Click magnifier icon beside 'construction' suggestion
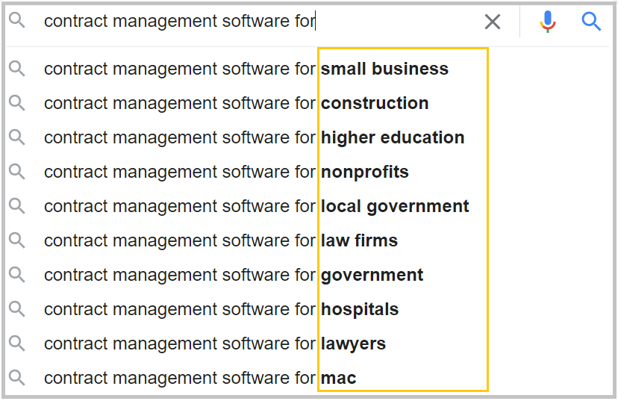Screen dimensions: 618x401 coord(17,103)
